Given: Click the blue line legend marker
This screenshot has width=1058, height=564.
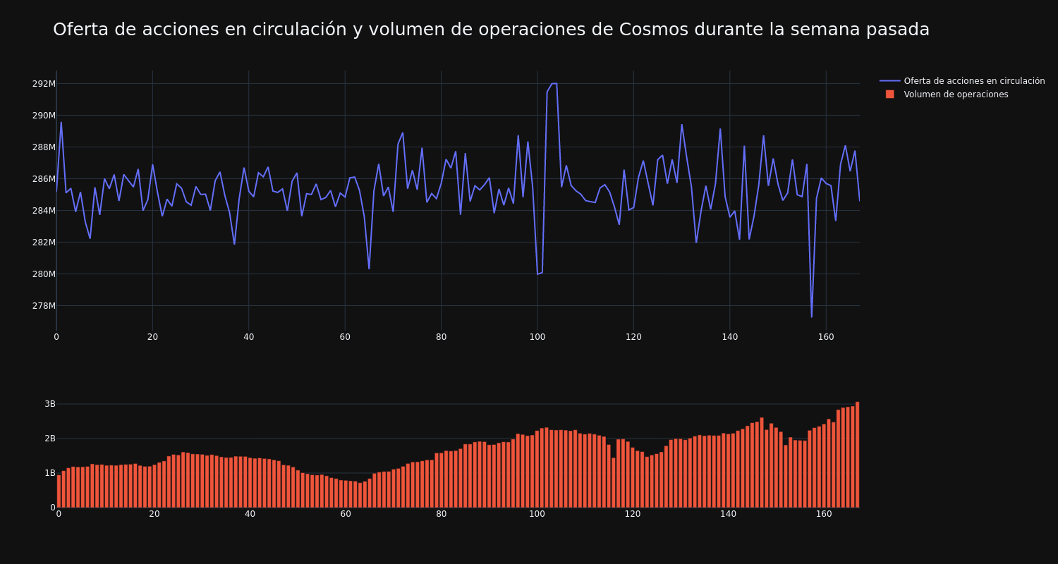Looking at the screenshot, I should (890, 81).
